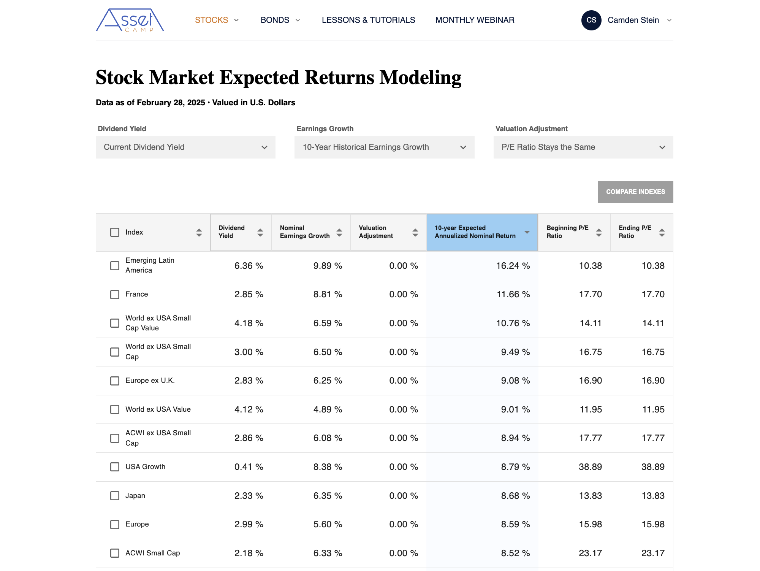This screenshot has height=571, width=760.
Task: Toggle sort on 10-year Expected Return arrow
Action: click(527, 232)
